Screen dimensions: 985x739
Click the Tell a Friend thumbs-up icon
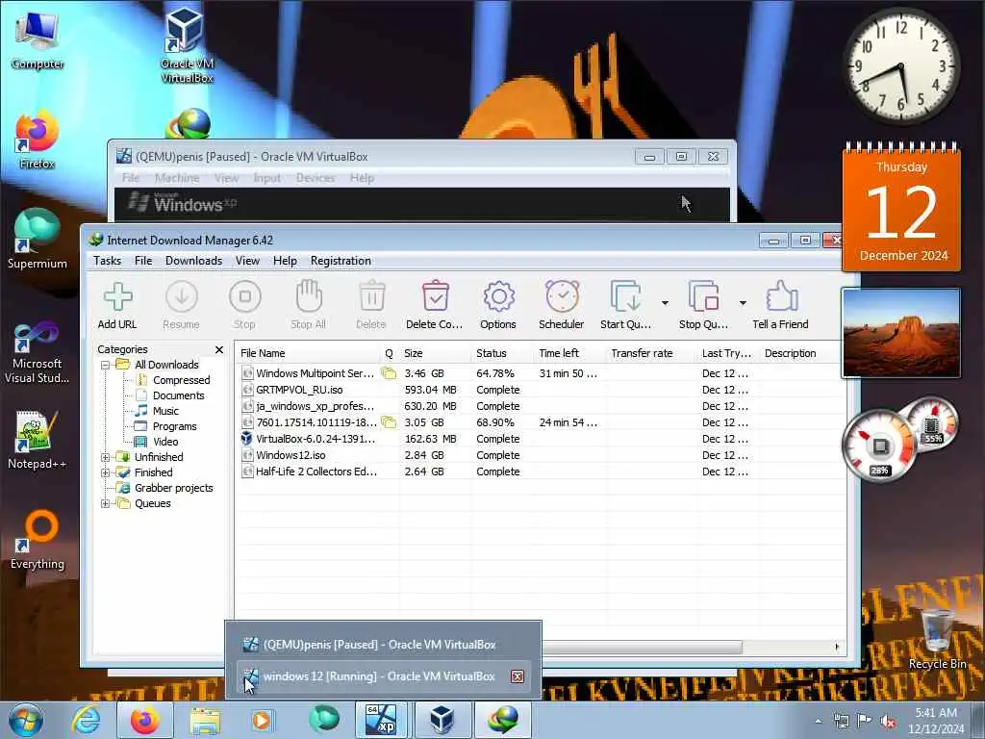(x=781, y=305)
